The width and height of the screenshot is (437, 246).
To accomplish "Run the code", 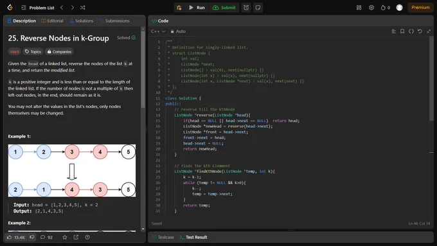I will tap(197, 8).
